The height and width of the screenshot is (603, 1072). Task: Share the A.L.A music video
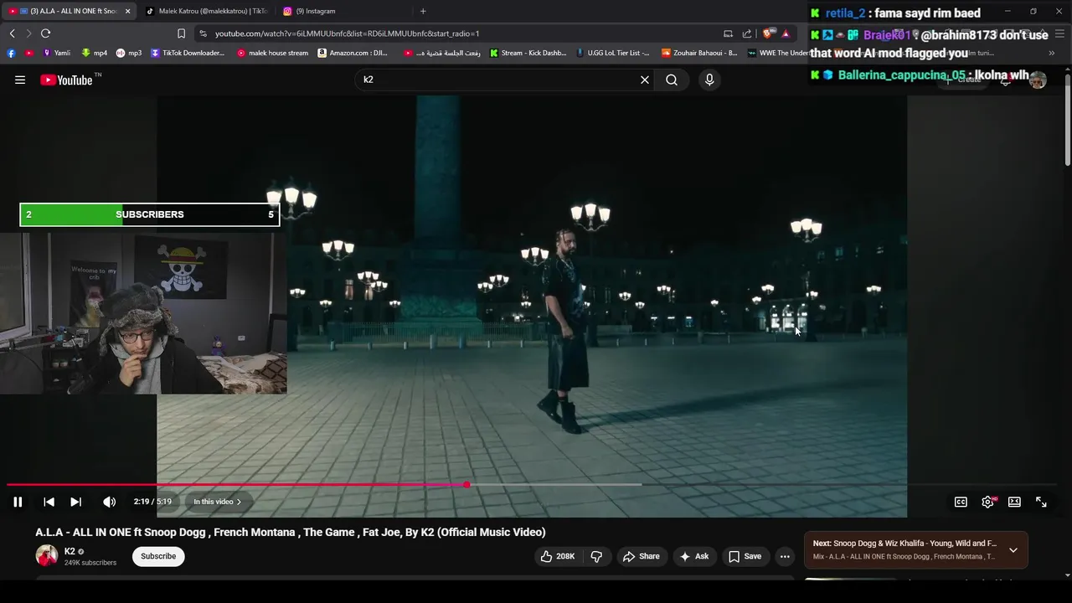click(641, 556)
